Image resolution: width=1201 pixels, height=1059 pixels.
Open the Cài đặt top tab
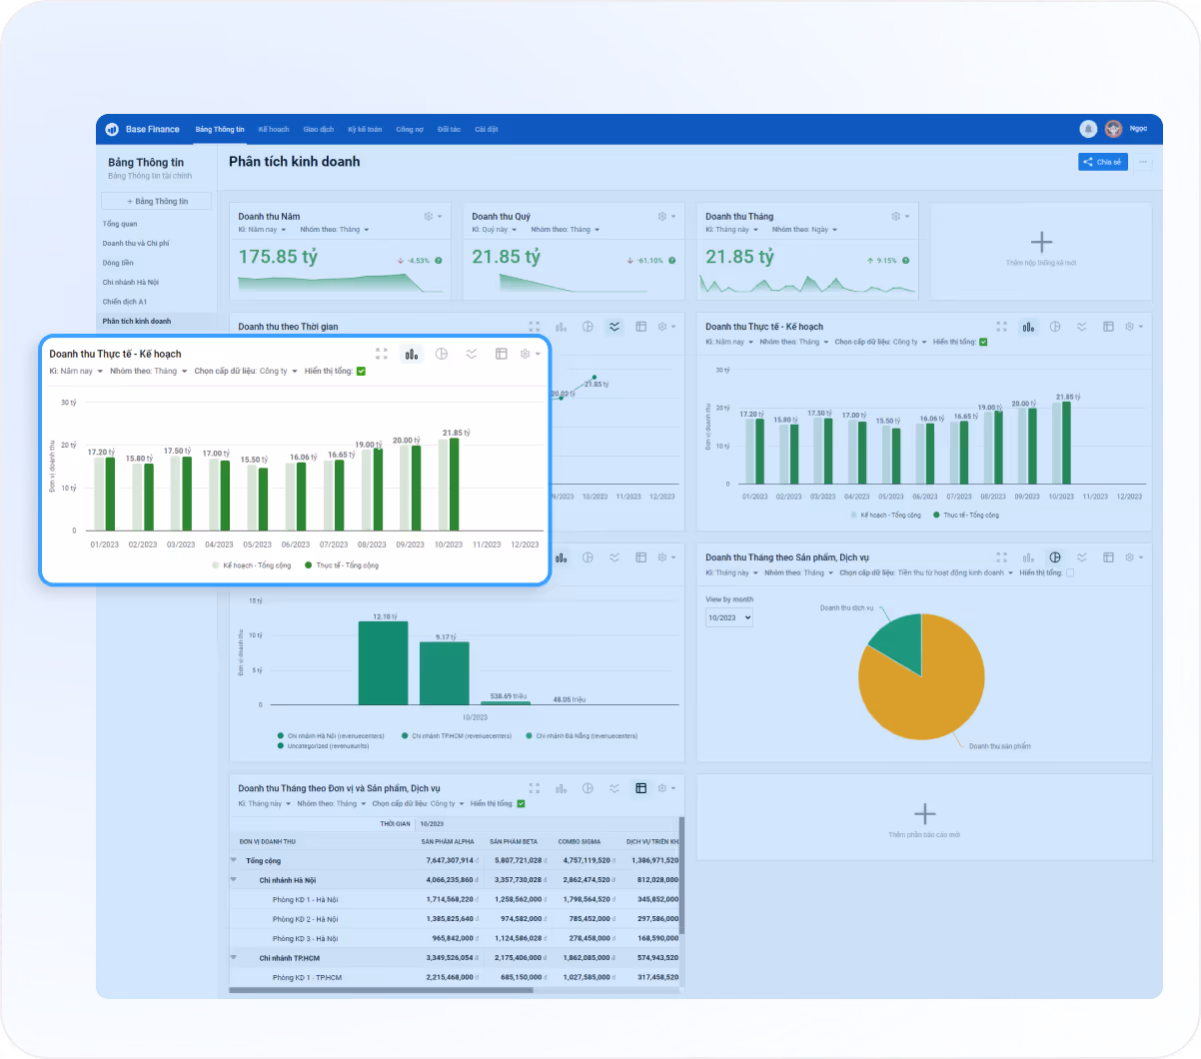(487, 129)
